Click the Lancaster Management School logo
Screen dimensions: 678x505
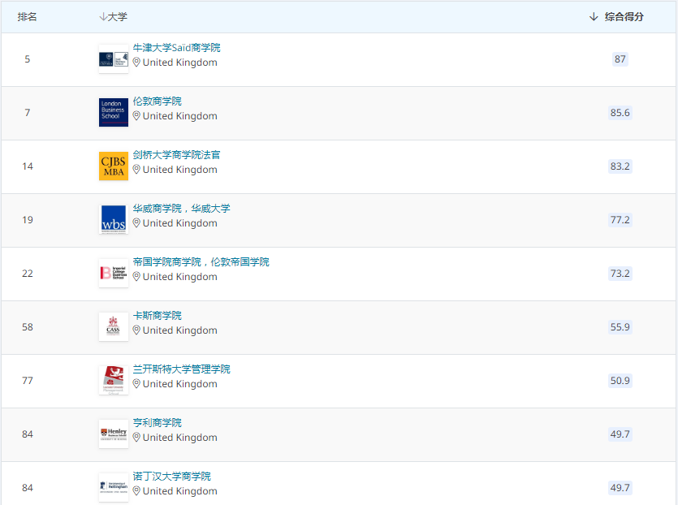pos(114,381)
